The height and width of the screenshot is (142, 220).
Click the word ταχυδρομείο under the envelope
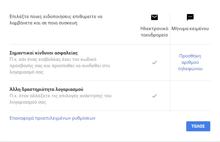click(x=154, y=35)
